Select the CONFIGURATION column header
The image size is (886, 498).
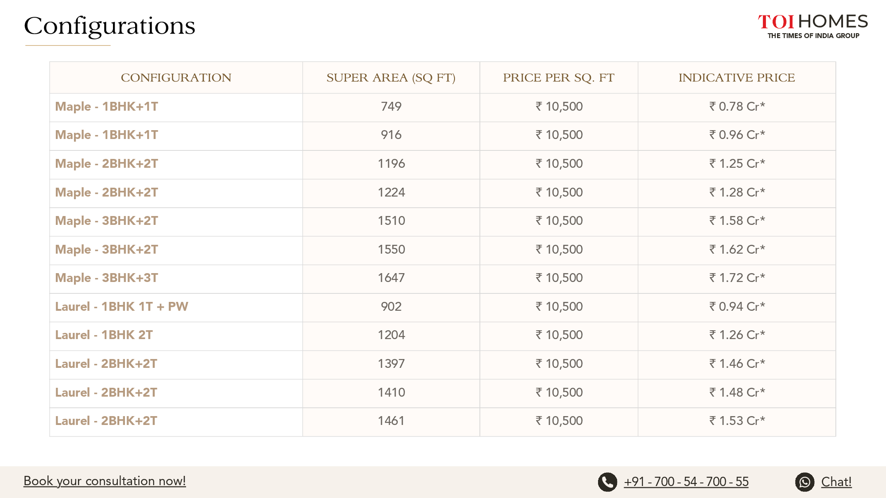point(176,77)
